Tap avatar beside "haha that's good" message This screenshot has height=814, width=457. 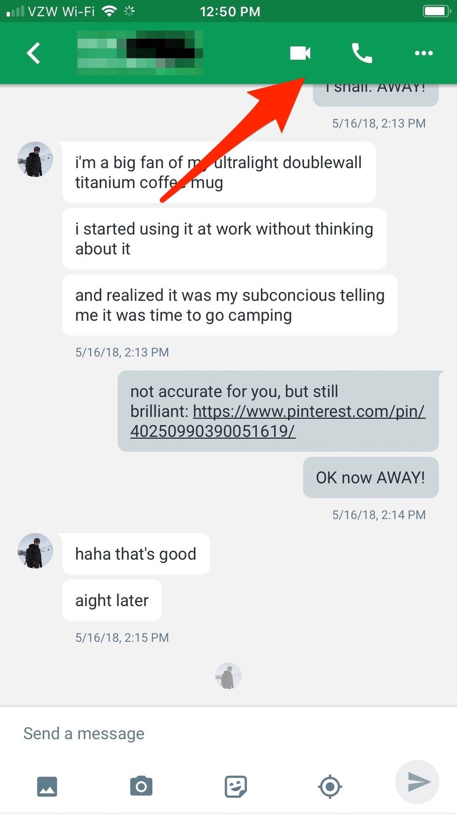[35, 551]
